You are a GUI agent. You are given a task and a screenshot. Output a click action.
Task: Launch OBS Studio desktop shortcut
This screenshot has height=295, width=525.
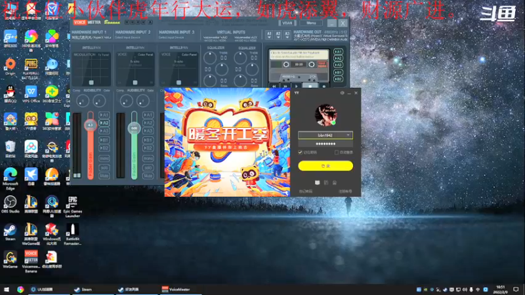10,204
